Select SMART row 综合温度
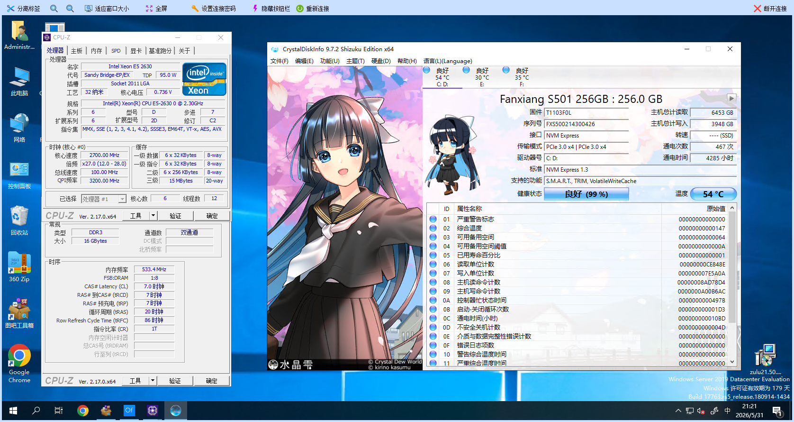Viewport: 794px width, 422px height. click(x=577, y=228)
